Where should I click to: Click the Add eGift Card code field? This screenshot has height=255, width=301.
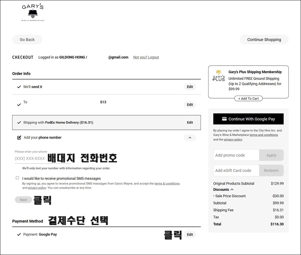[236, 171]
